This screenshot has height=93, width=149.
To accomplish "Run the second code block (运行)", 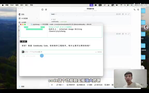I will (118, 34).
